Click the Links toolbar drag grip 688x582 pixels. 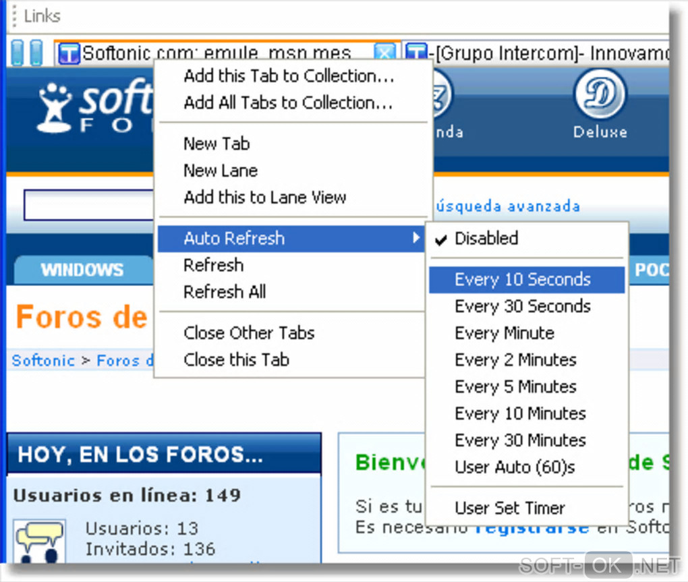click(14, 16)
